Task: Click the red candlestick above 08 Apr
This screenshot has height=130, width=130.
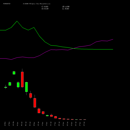Action: point(31,95)
